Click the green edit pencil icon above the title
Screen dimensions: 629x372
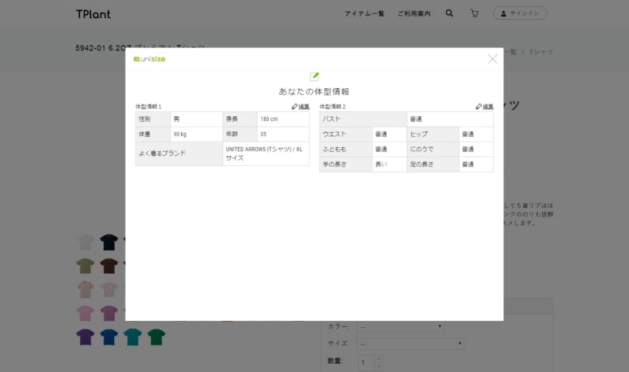point(314,76)
